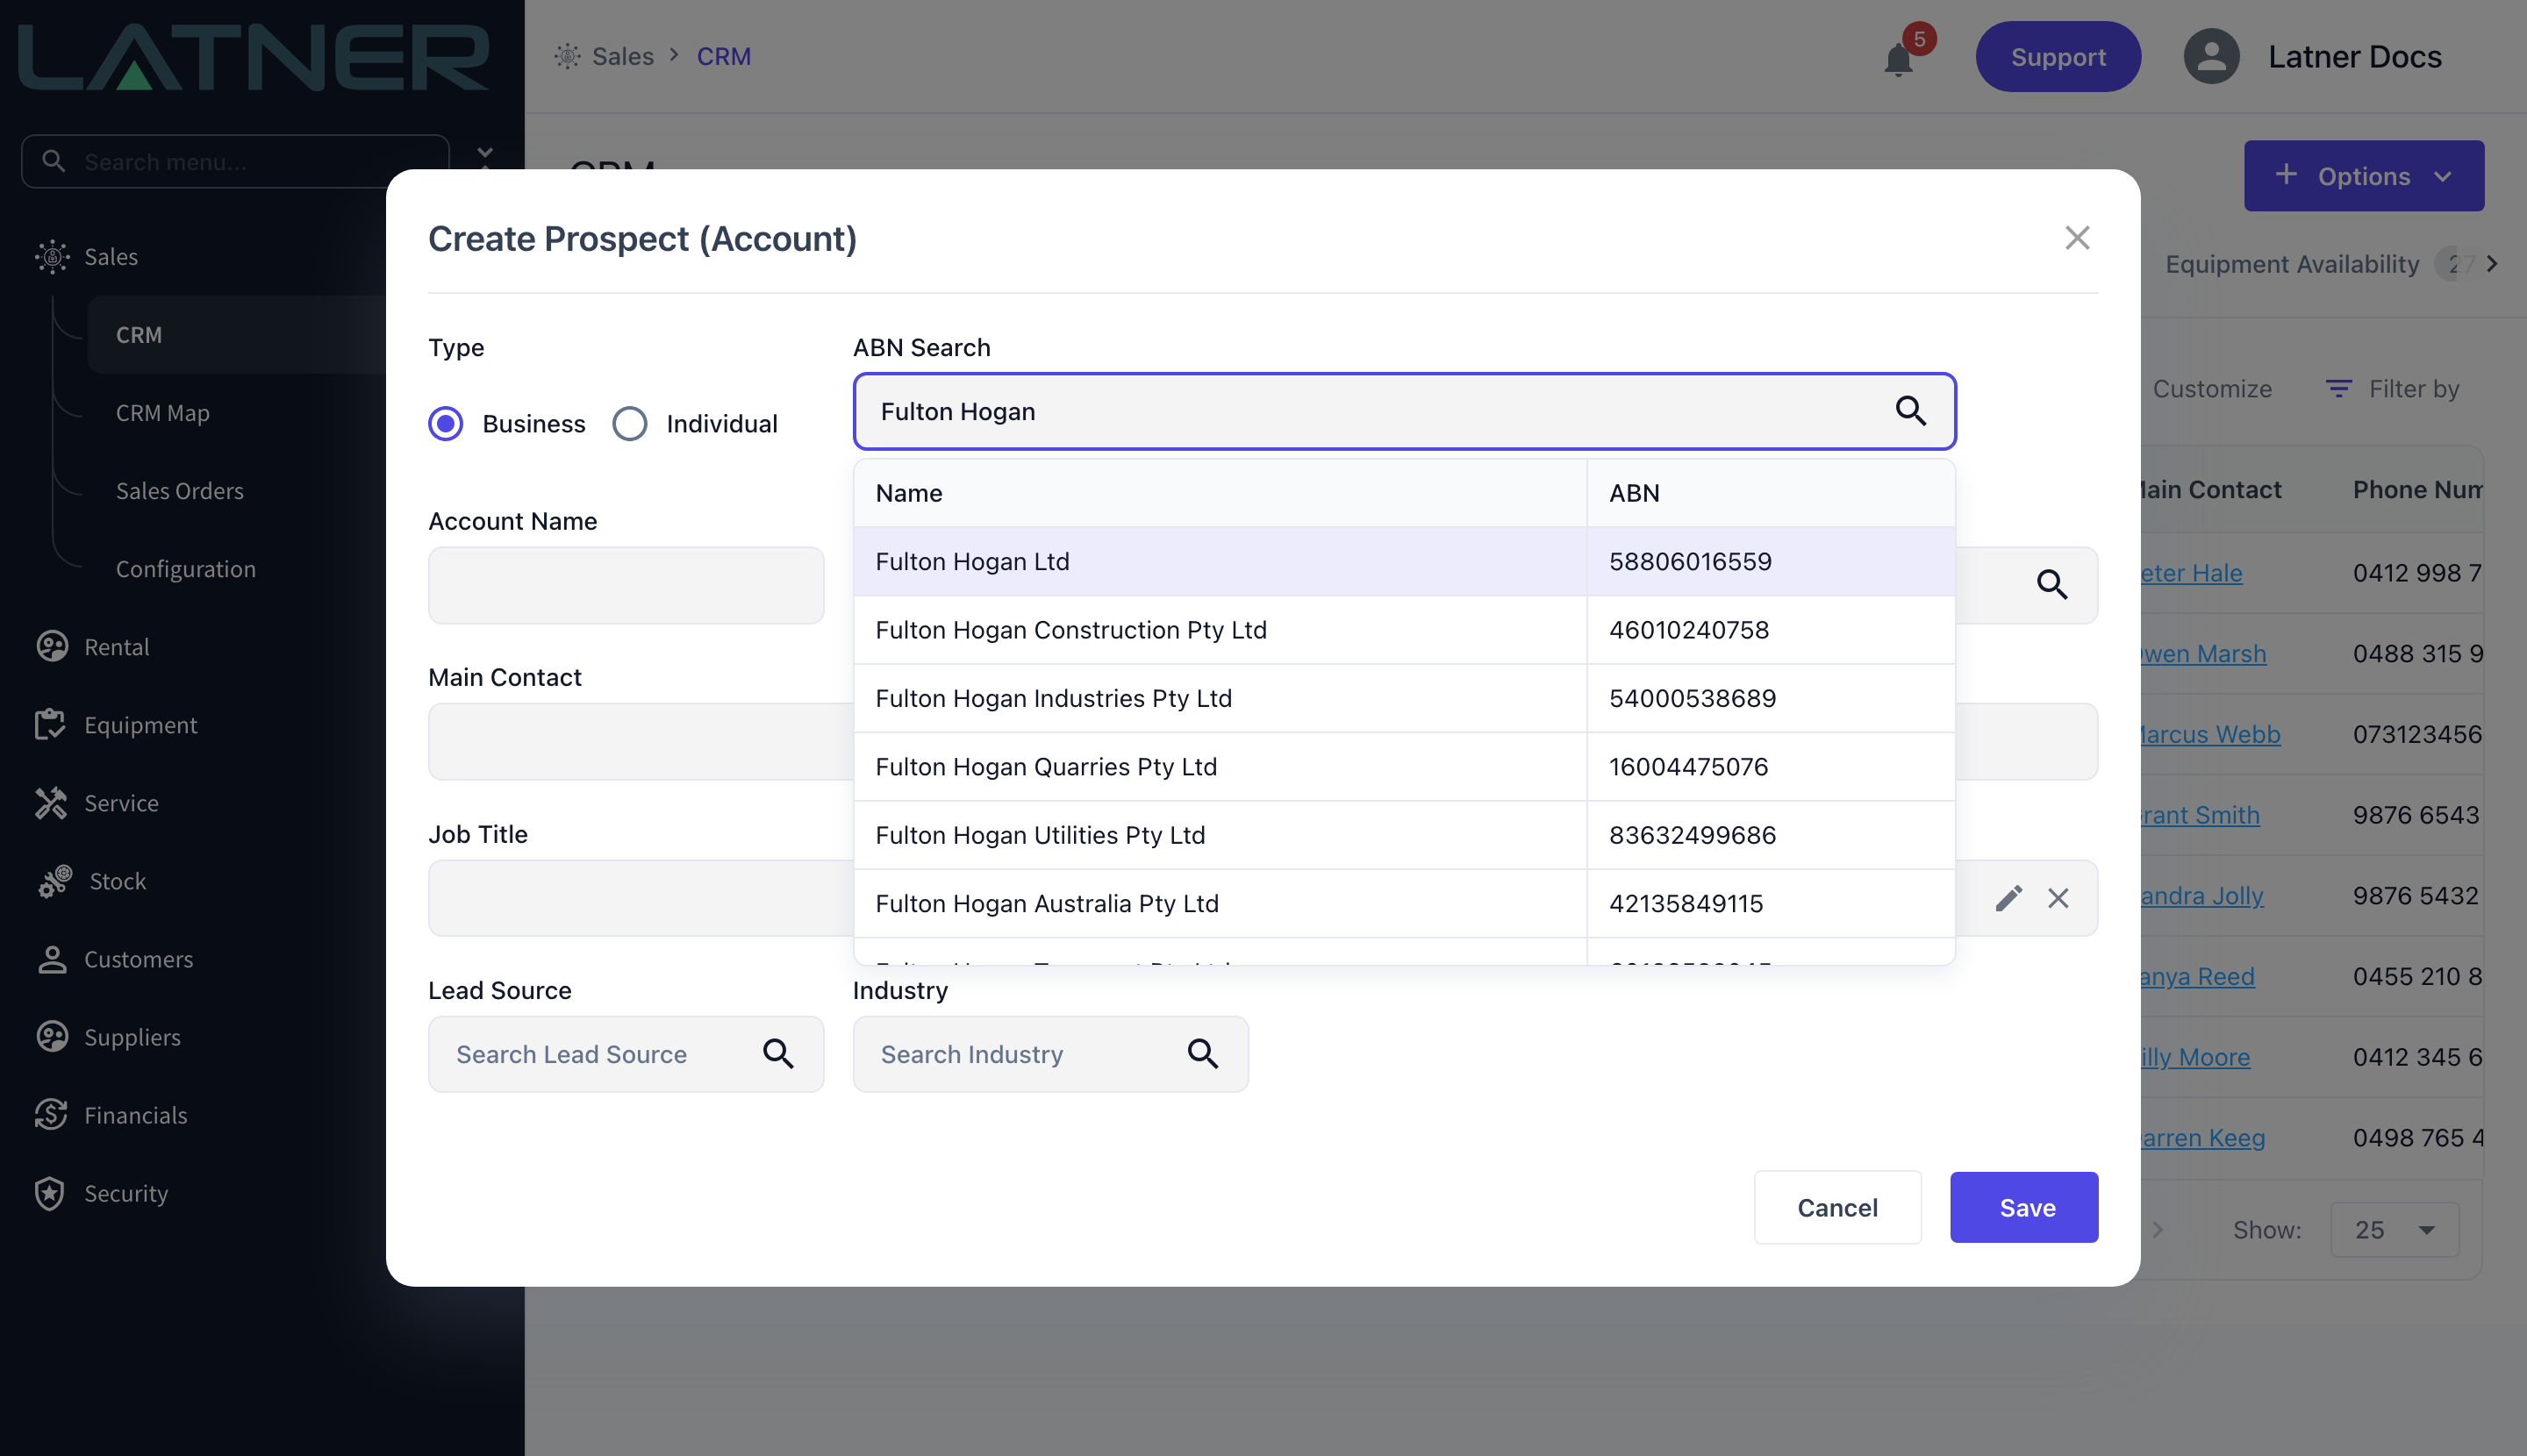Image resolution: width=2527 pixels, height=1456 pixels.
Task: Select the Business radio button
Action: pos(445,423)
